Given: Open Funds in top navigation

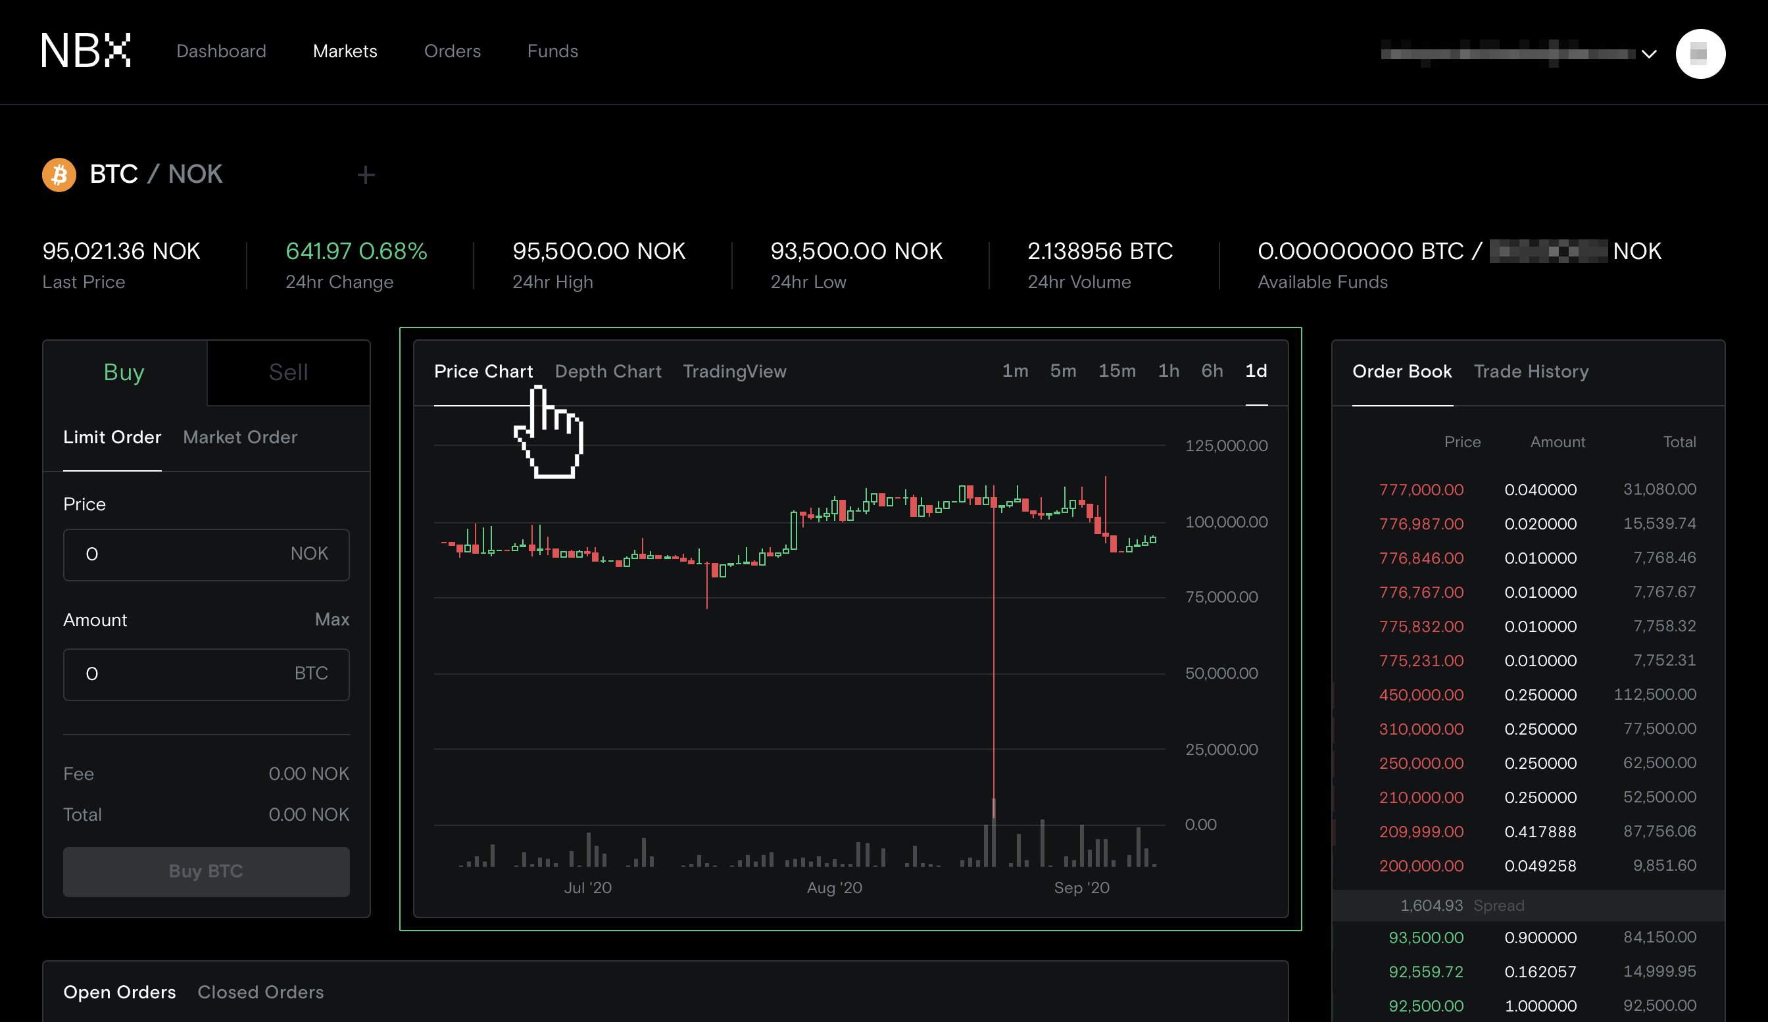Looking at the screenshot, I should (x=552, y=51).
